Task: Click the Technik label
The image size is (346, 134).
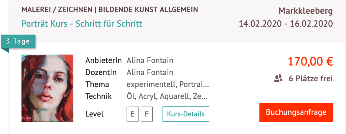Action: (99, 96)
